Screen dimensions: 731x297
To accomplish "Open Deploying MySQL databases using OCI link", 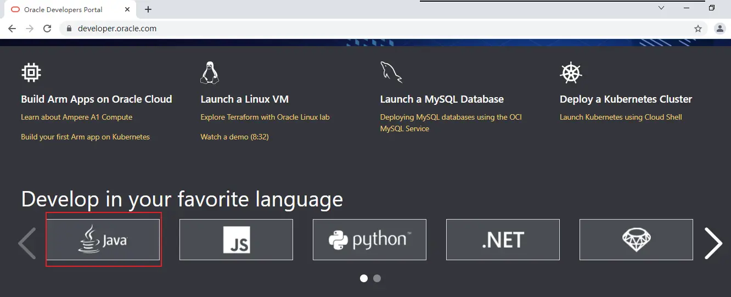I will click(x=451, y=123).
